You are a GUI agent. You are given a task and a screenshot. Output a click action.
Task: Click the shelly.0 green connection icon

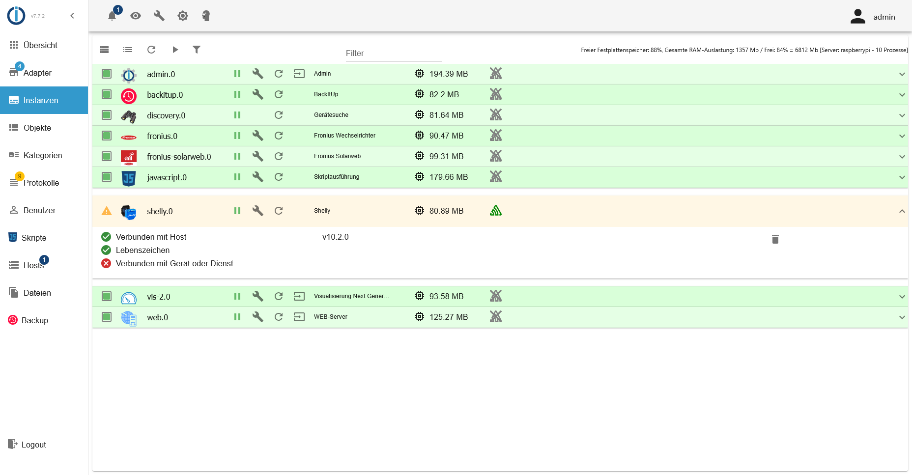496,211
